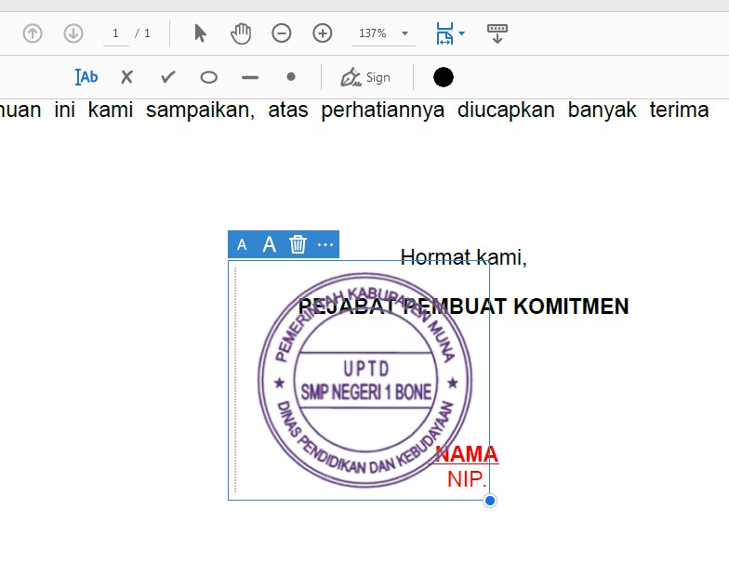The width and height of the screenshot is (729, 574).
Task: Select the circle outline tool
Action: [x=208, y=77]
